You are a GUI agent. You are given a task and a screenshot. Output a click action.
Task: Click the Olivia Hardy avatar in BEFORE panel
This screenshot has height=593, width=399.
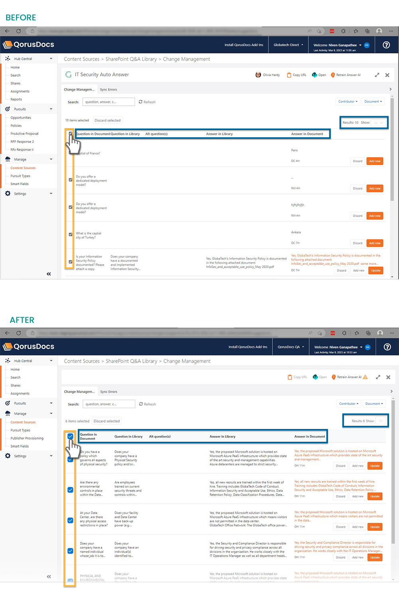(258, 75)
